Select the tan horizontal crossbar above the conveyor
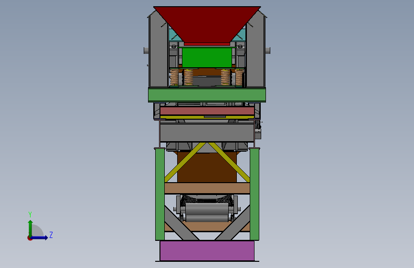This screenshot has width=414, height=268. 207,188
